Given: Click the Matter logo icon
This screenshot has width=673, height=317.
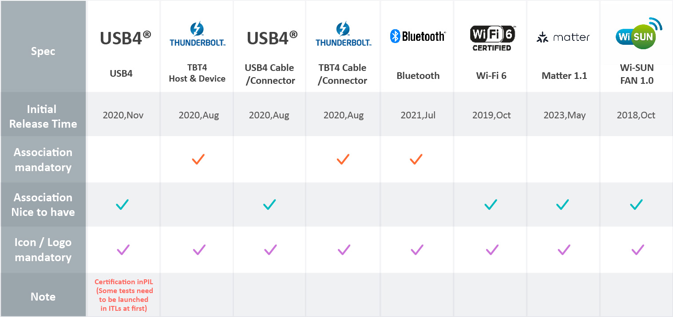Looking at the screenshot, I should [563, 38].
